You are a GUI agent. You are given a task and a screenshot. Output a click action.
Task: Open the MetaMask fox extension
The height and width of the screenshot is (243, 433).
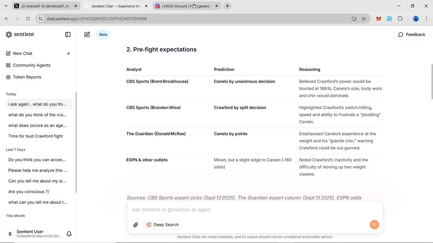[379, 19]
